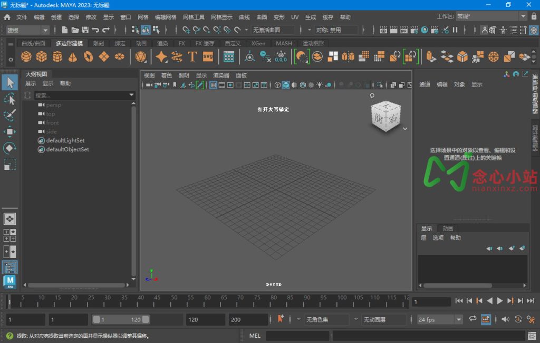This screenshot has width=540, height=343.
Task: Create a polygon plane from the shelf
Action: (x=104, y=56)
